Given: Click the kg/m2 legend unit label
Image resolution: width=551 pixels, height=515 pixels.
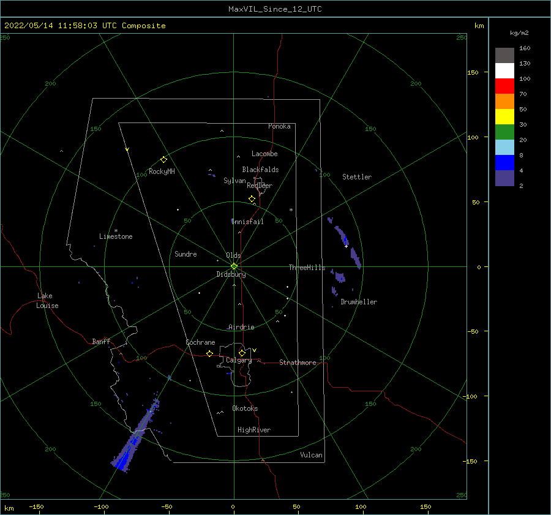Looking at the screenshot, I should 519,33.
